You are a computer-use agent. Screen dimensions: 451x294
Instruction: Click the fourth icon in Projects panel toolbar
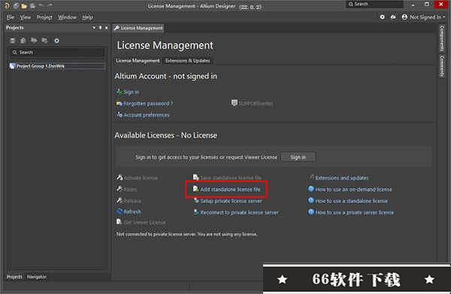[x=44, y=41]
